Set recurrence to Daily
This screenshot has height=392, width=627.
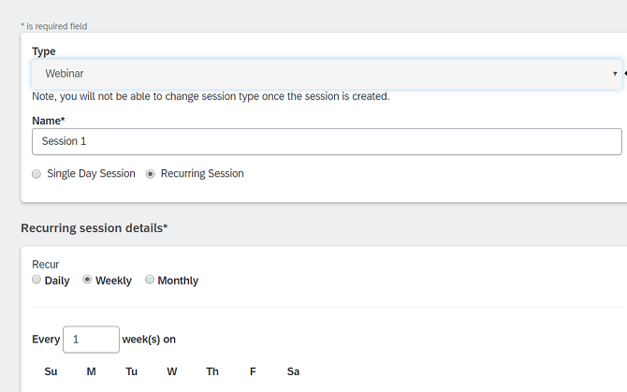[36, 280]
